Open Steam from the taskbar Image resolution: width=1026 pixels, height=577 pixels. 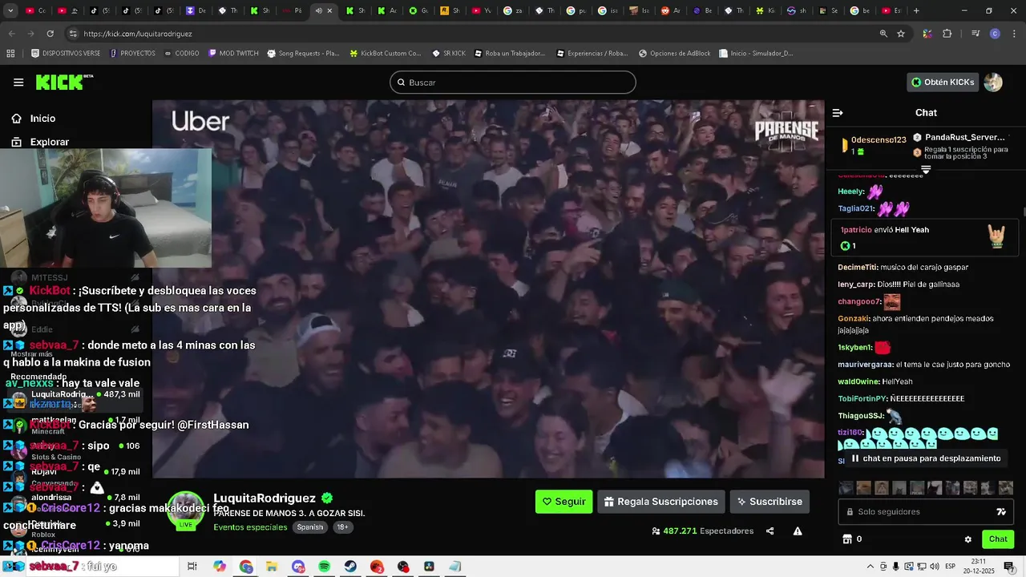351,567
